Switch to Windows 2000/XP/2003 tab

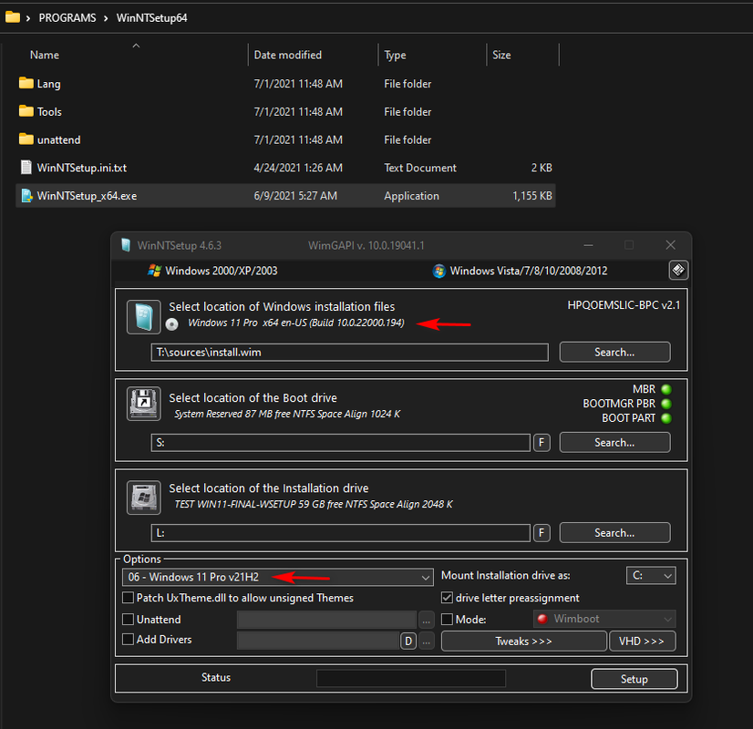point(212,271)
